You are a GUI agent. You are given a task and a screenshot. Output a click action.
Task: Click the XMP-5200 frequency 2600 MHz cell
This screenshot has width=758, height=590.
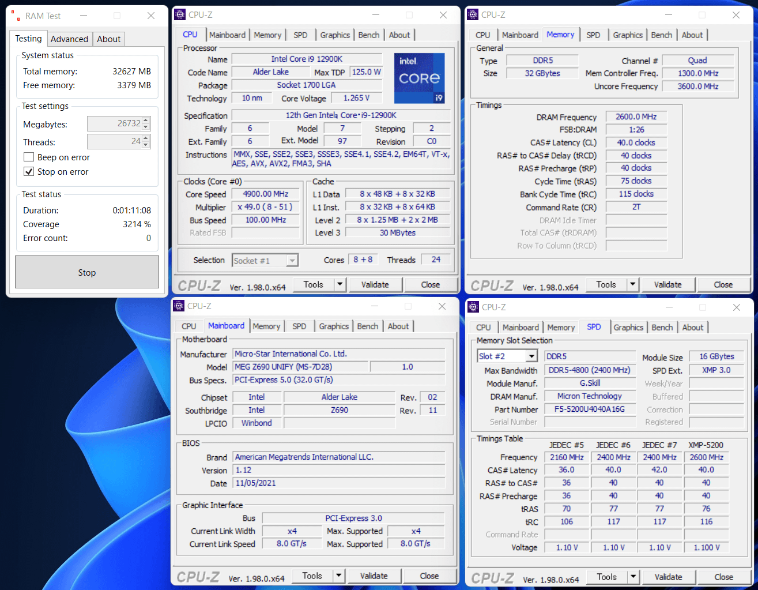(706, 457)
